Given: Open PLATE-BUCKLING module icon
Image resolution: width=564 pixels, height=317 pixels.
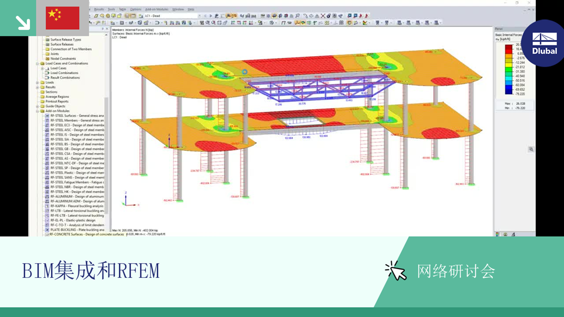Looking at the screenshot, I should 47,229.
